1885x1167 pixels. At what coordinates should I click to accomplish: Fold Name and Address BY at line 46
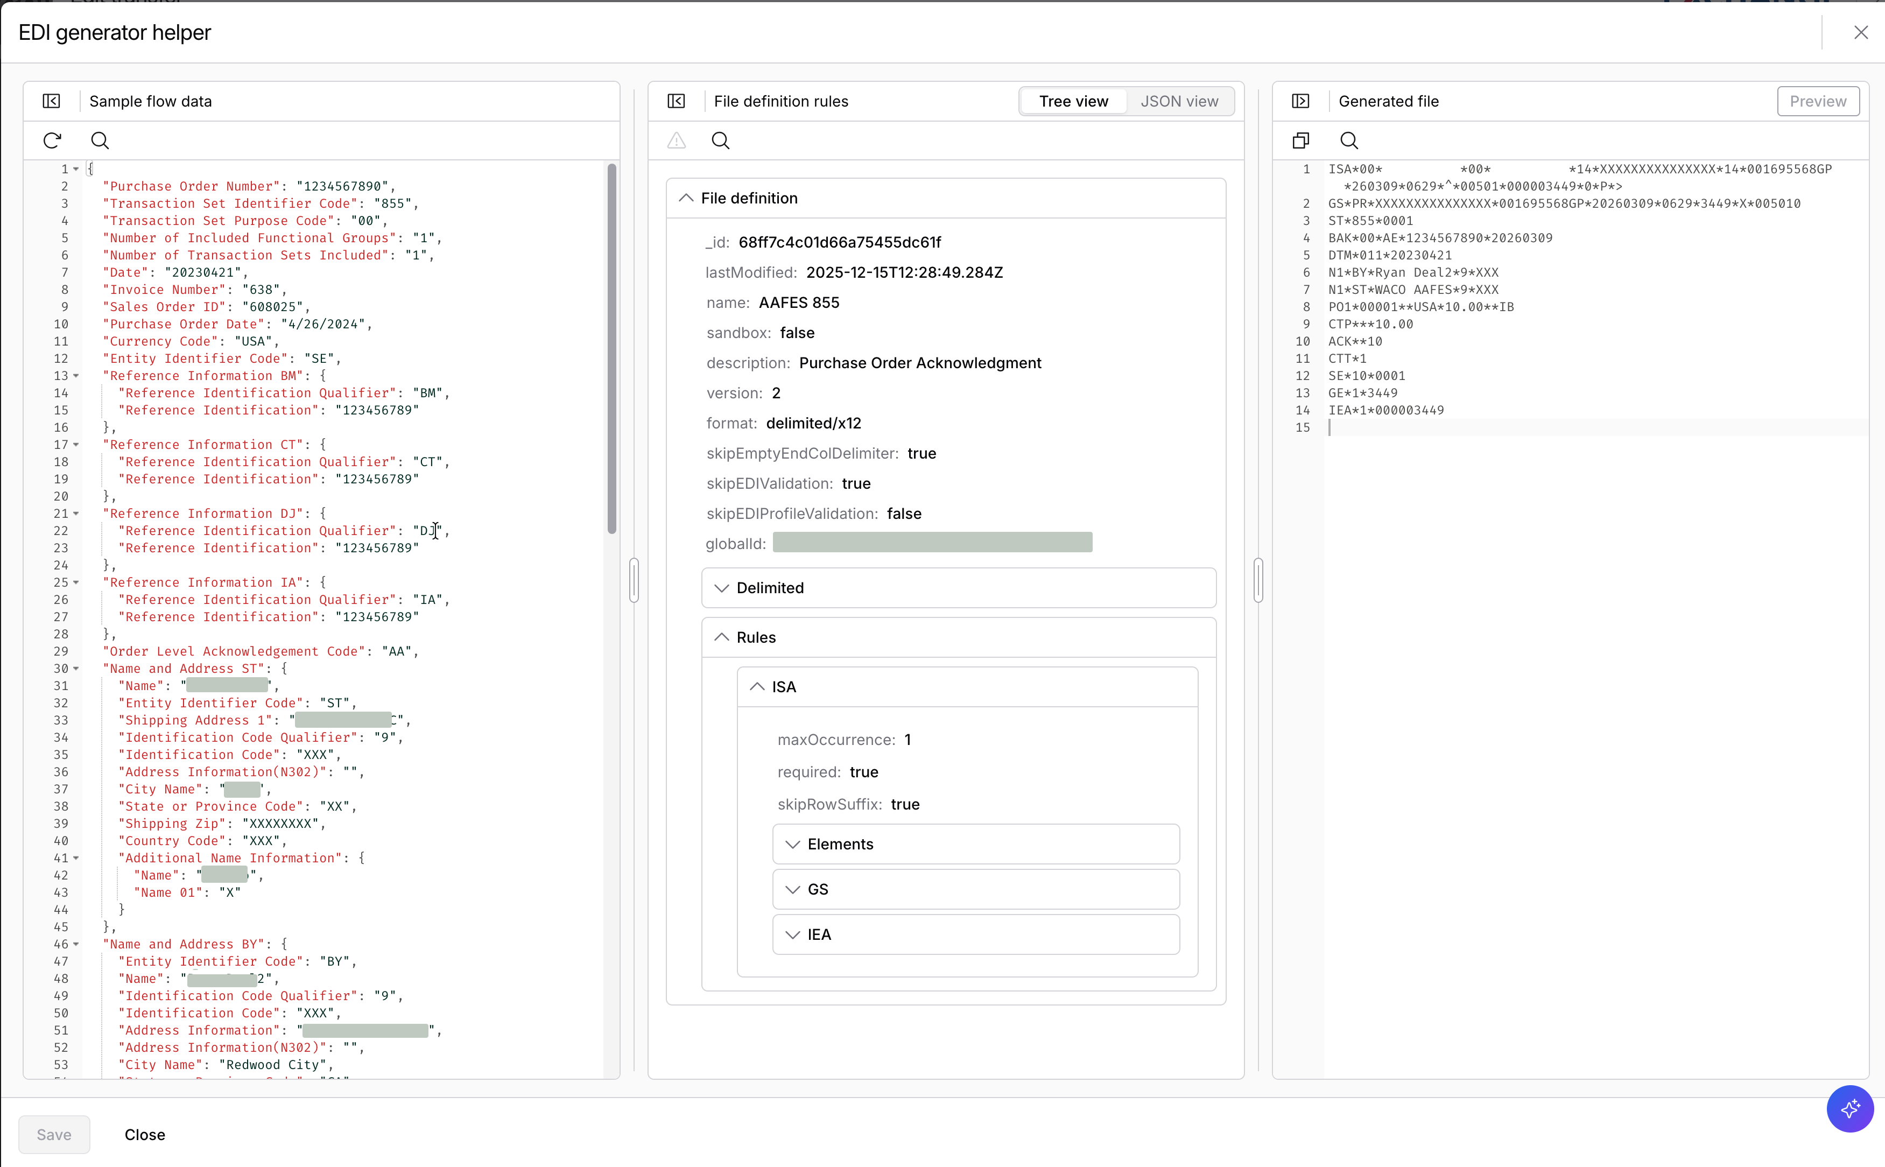[75, 944]
